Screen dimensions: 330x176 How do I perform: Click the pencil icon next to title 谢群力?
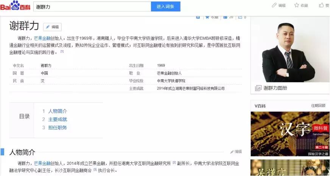point(48,27)
